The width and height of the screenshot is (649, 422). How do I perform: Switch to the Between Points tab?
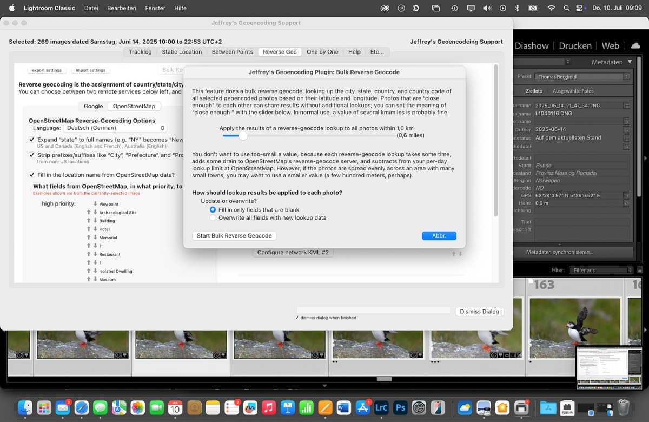[x=233, y=52]
